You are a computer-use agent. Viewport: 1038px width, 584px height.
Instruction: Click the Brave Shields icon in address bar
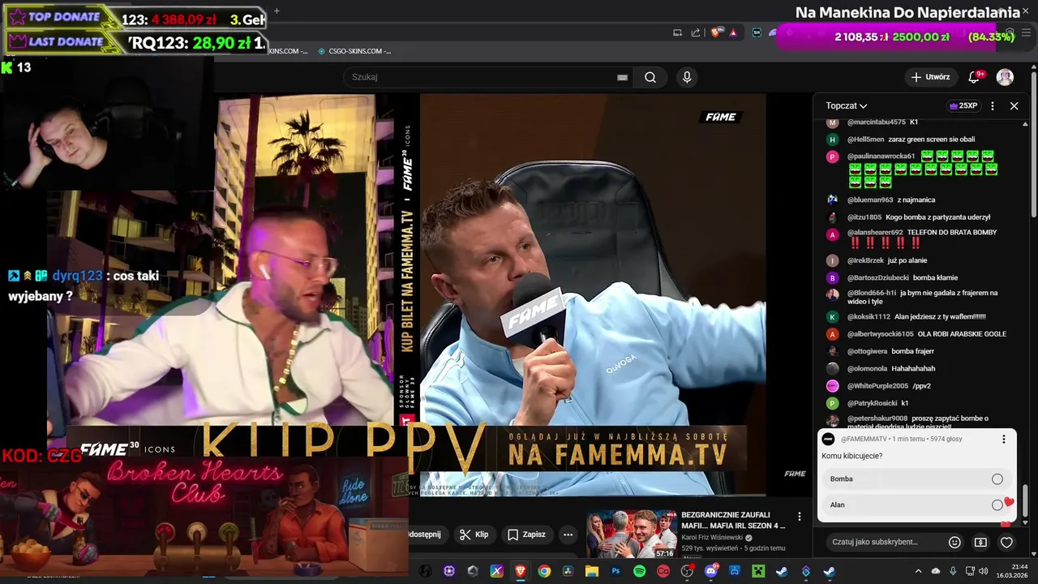[x=715, y=32]
